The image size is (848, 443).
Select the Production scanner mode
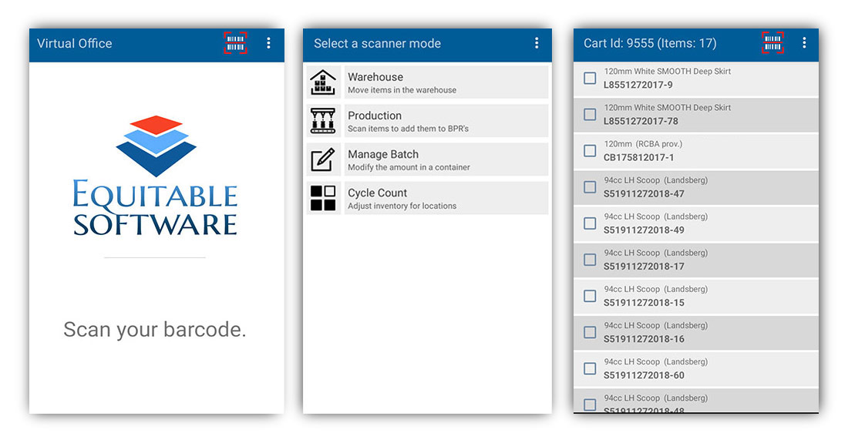point(427,120)
